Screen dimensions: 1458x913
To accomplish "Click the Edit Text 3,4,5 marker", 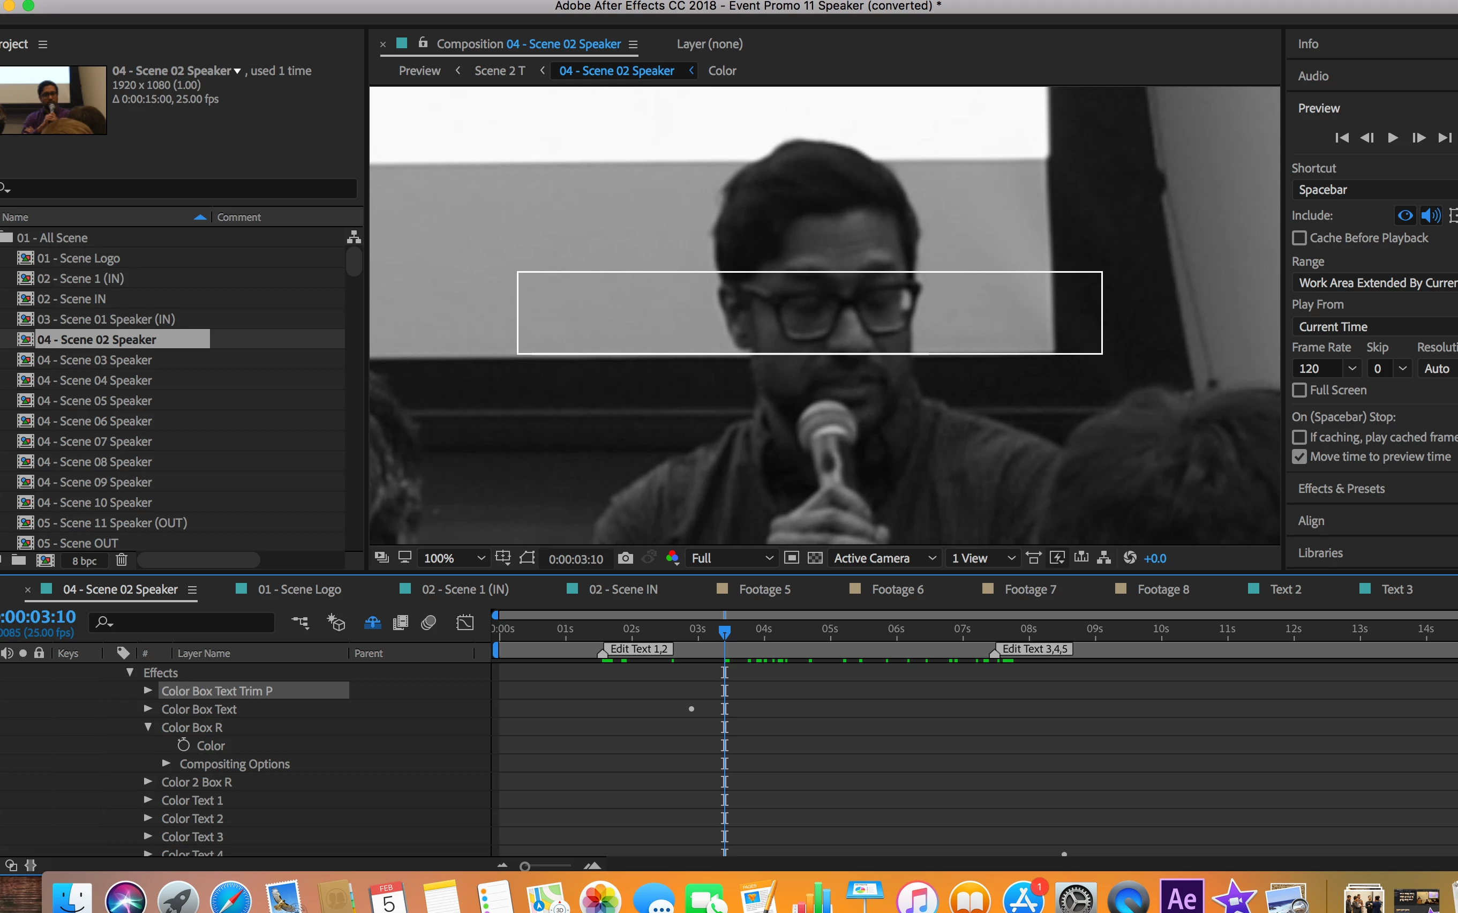I will coord(1034,649).
